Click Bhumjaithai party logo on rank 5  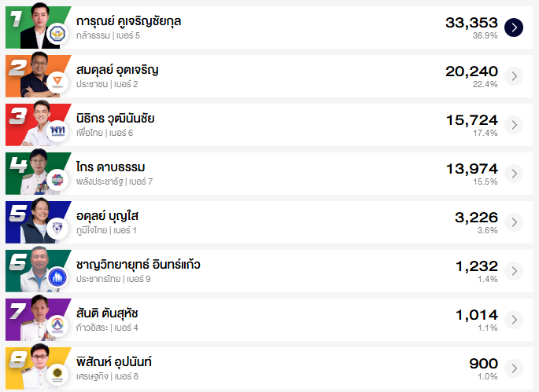point(57,229)
